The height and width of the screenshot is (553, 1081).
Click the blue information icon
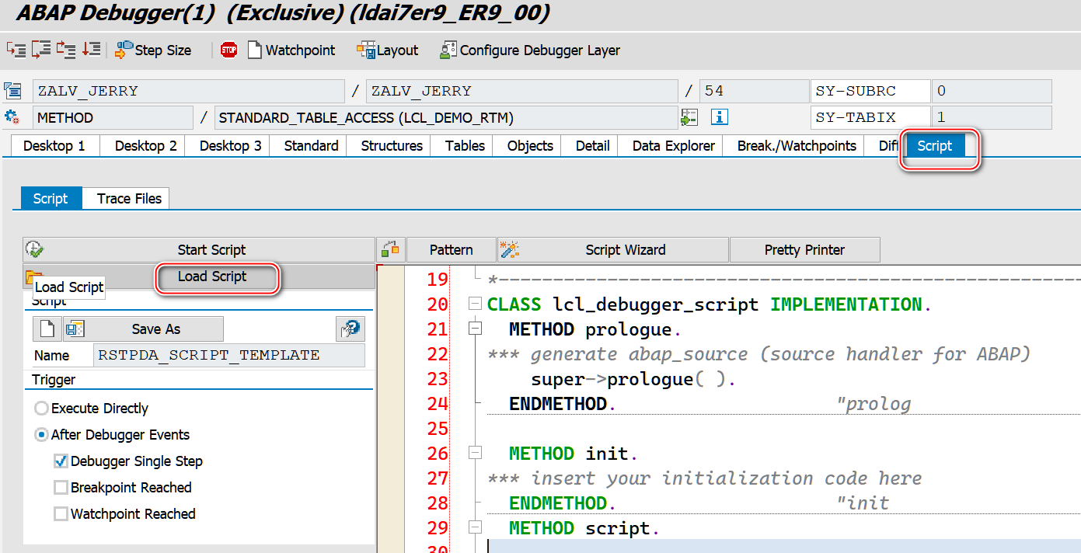point(720,117)
